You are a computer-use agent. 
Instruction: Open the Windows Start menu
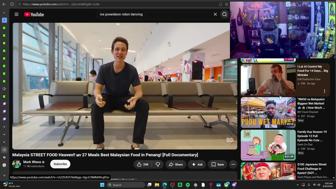coord(102,185)
